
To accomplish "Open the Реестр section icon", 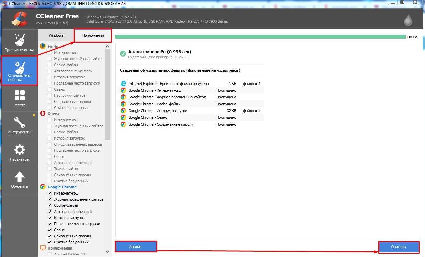I will click(x=19, y=96).
